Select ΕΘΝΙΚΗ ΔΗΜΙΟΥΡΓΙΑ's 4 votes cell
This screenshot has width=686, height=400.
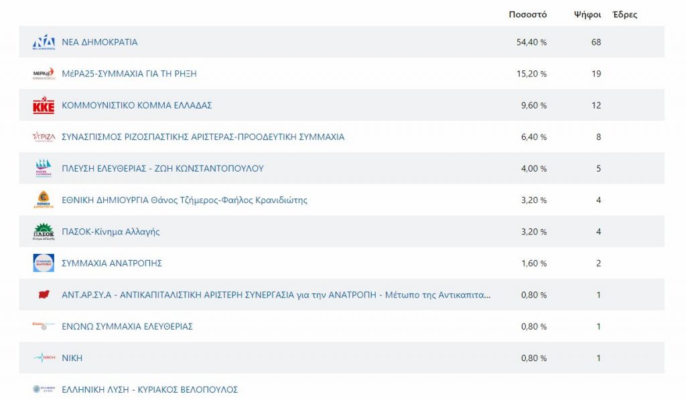point(598,200)
